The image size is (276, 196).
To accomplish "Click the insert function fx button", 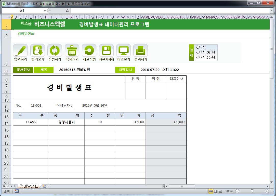I will pyautogui.click(x=67, y=11).
